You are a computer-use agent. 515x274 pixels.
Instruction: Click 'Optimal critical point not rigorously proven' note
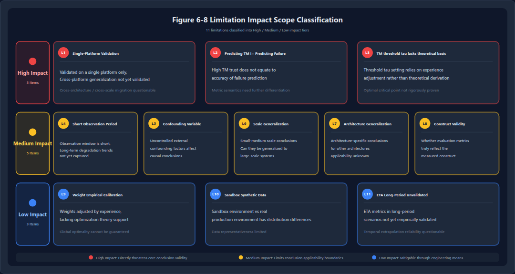coord(402,90)
